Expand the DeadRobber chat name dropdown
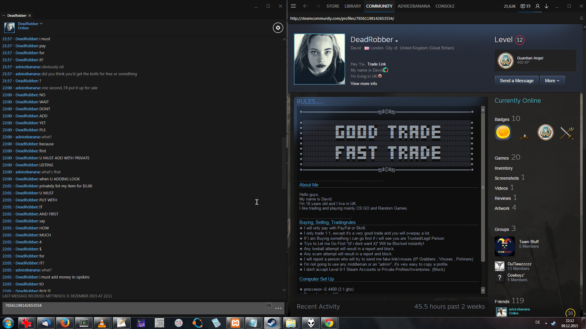This screenshot has width=586, height=329. (41, 23)
